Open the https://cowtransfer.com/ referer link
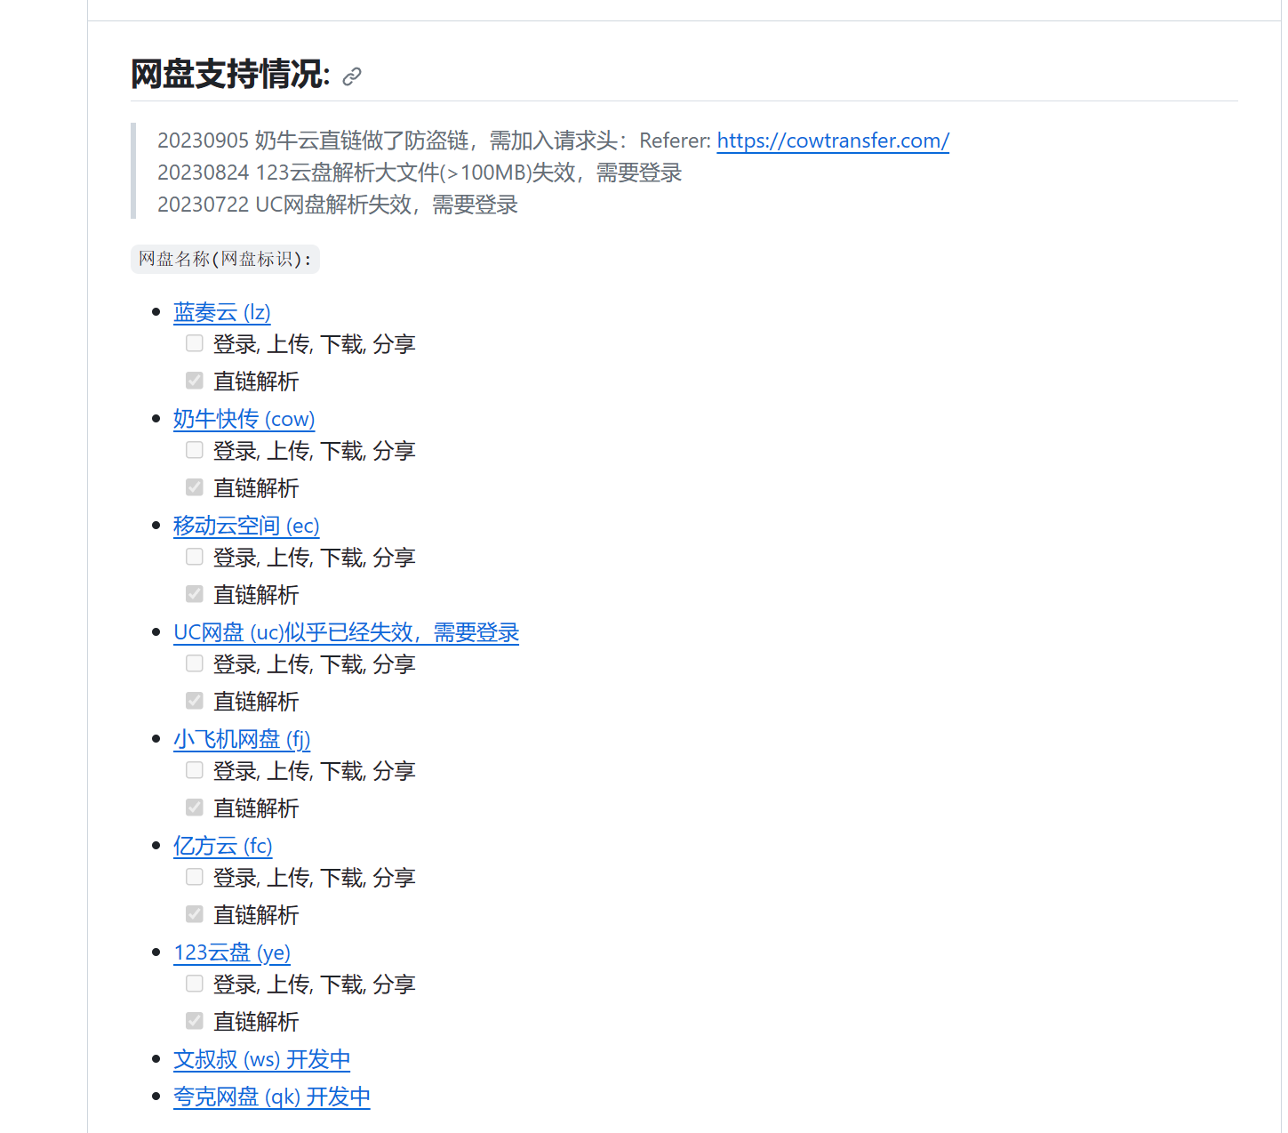The image size is (1288, 1133). (832, 141)
